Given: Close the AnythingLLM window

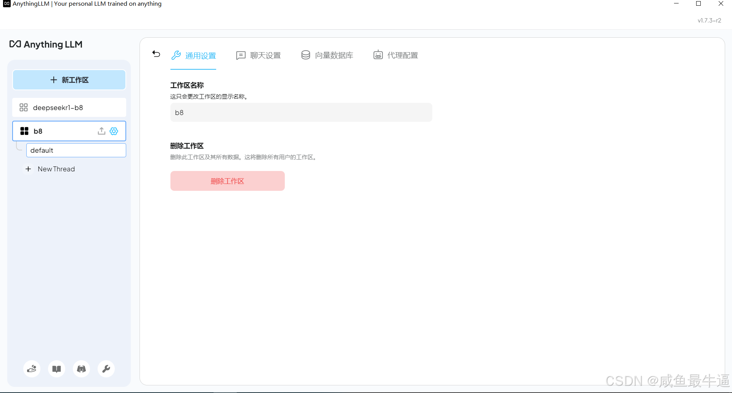Looking at the screenshot, I should [x=721, y=4].
